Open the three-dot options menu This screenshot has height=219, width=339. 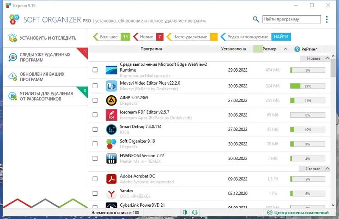click(x=327, y=19)
